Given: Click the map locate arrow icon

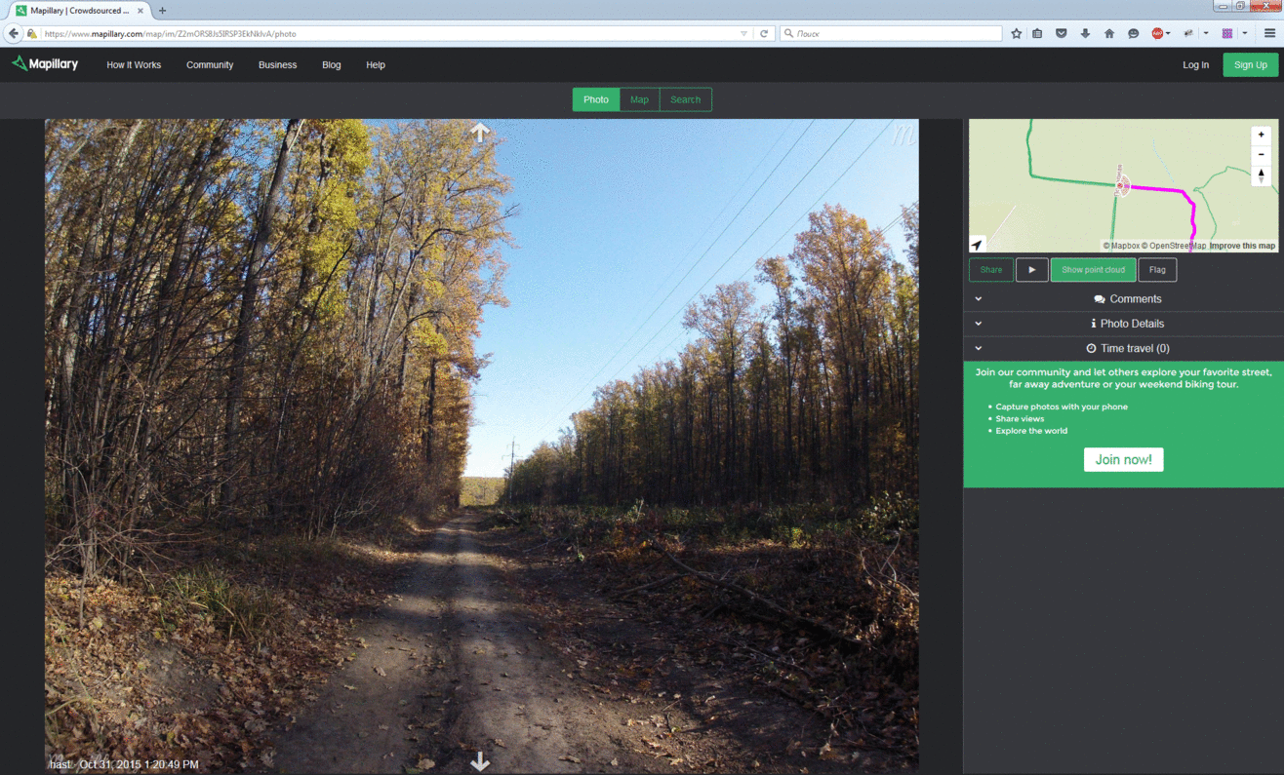Looking at the screenshot, I should click(978, 245).
